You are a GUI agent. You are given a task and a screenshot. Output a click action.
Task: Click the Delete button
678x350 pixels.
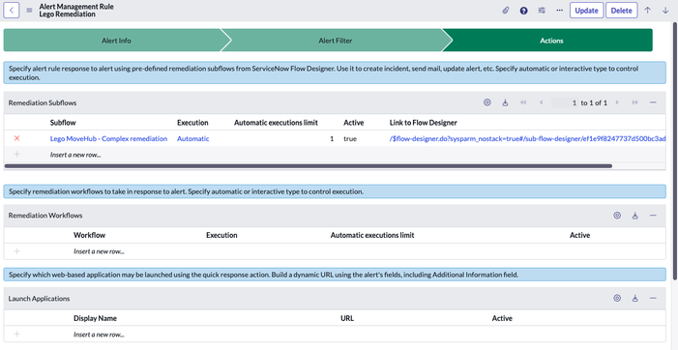coord(621,11)
